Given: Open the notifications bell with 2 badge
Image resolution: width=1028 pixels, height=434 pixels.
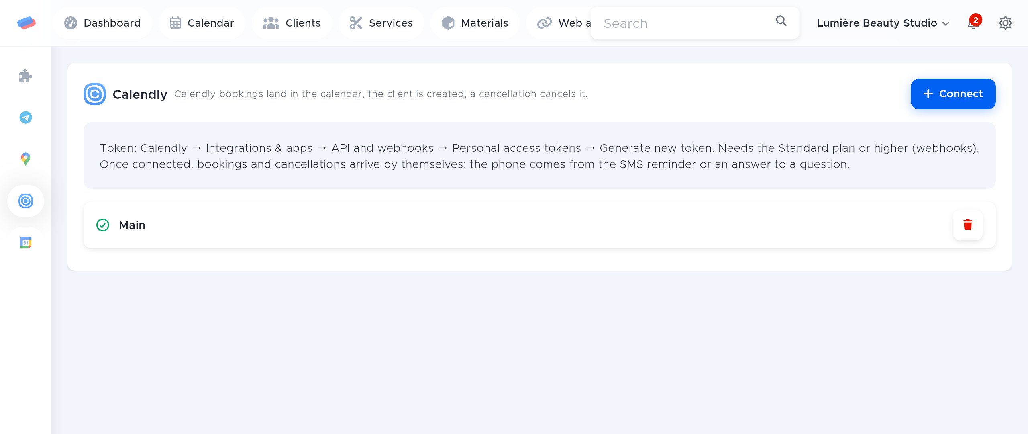Looking at the screenshot, I should 974,23.
